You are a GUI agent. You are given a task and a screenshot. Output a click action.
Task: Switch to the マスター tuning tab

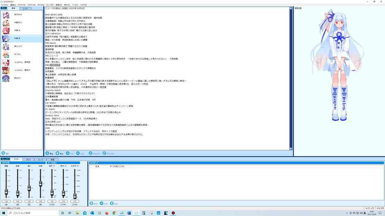click(16, 159)
